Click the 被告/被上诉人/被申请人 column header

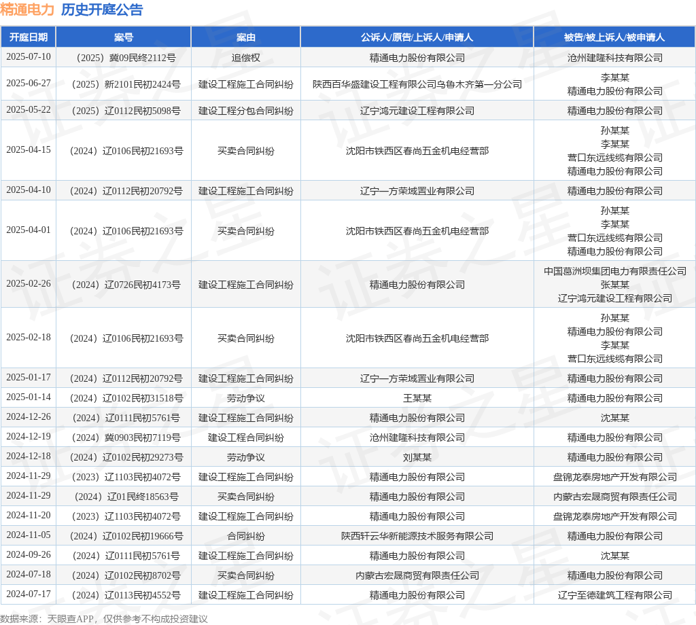614,37
